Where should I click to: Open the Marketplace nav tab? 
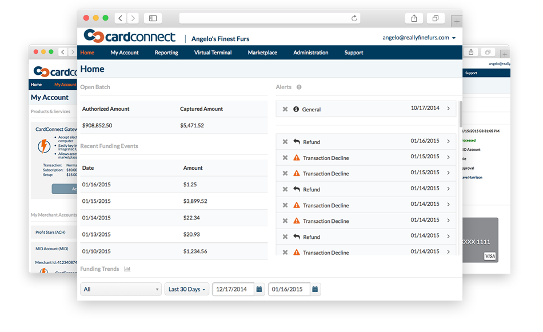click(x=262, y=53)
